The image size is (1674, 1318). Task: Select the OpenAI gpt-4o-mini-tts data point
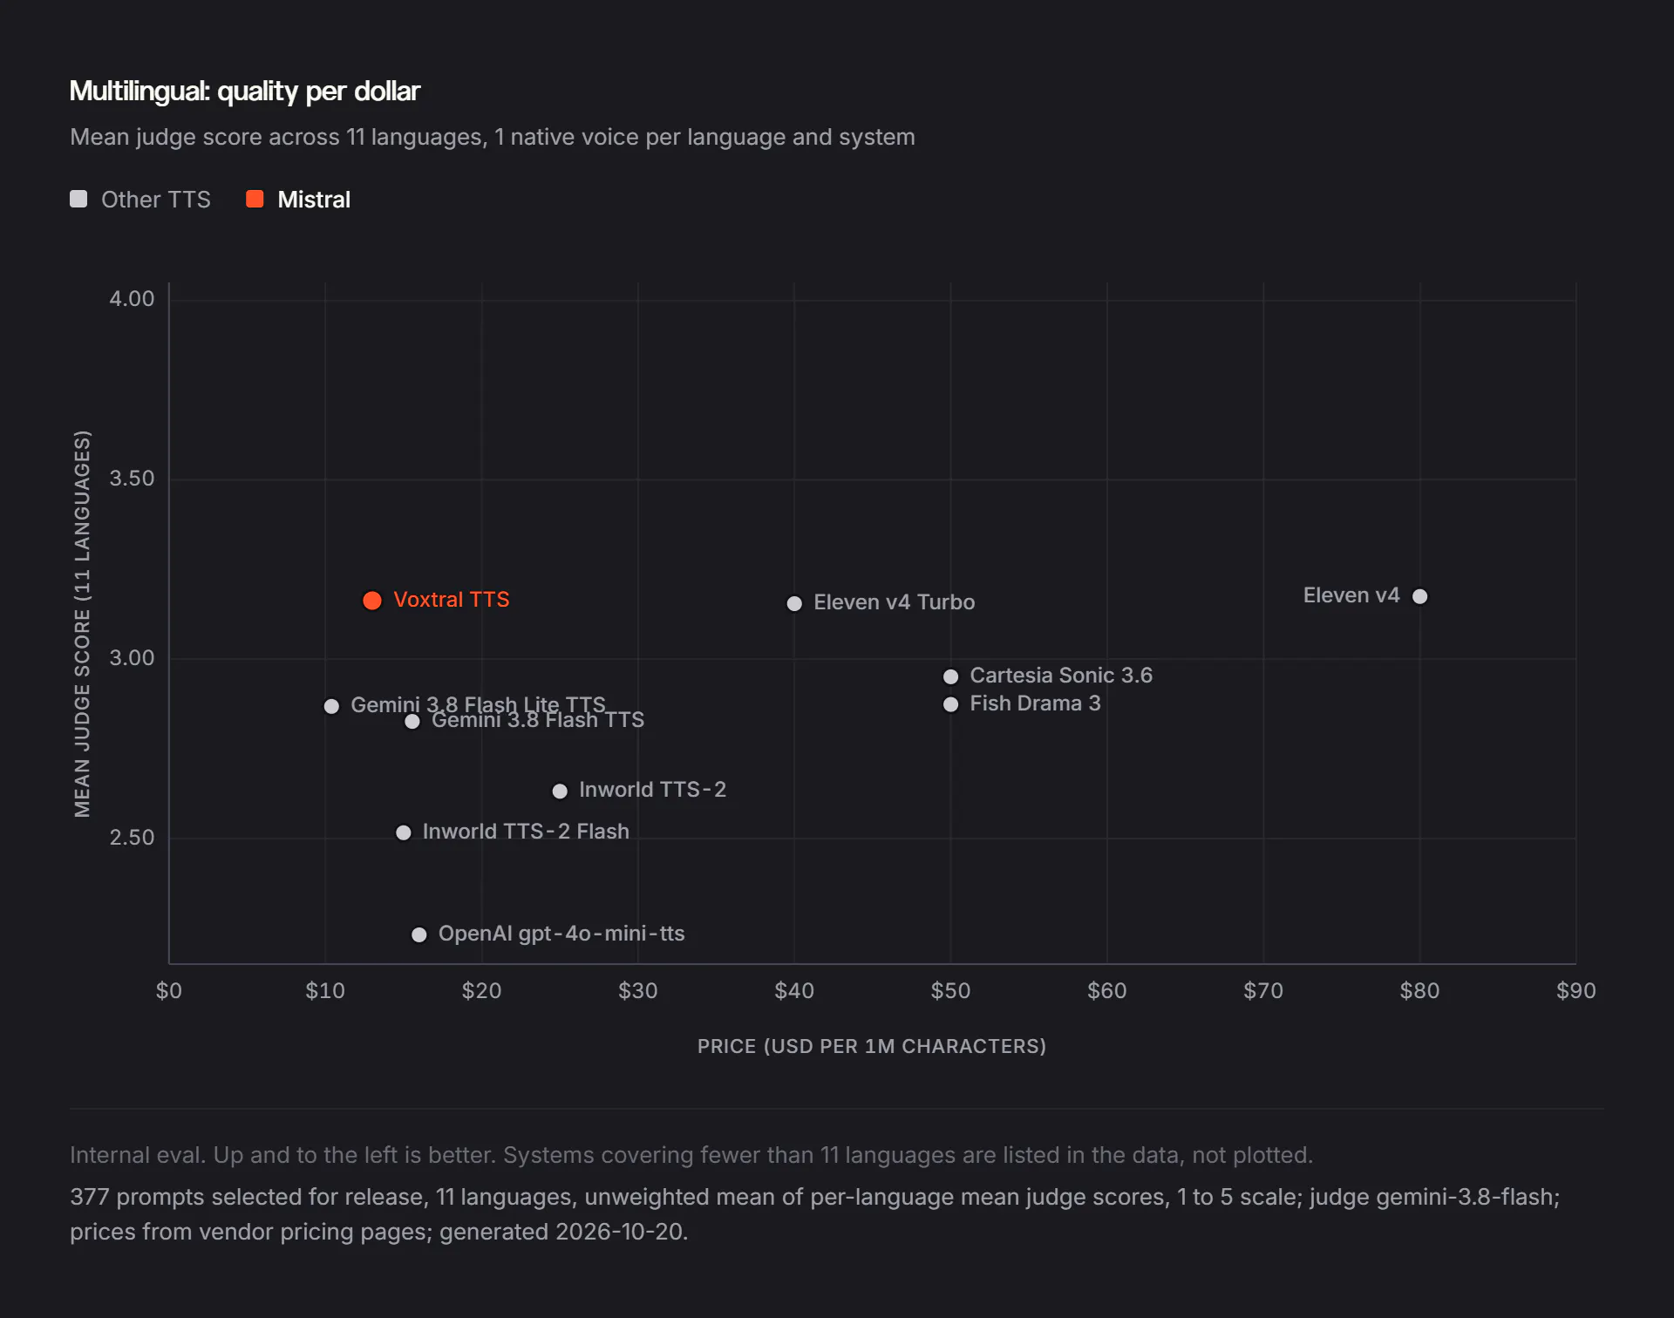(418, 934)
